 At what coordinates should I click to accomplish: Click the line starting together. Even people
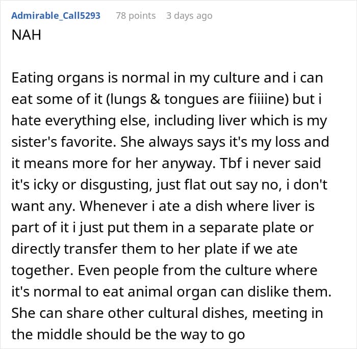pos(164,270)
